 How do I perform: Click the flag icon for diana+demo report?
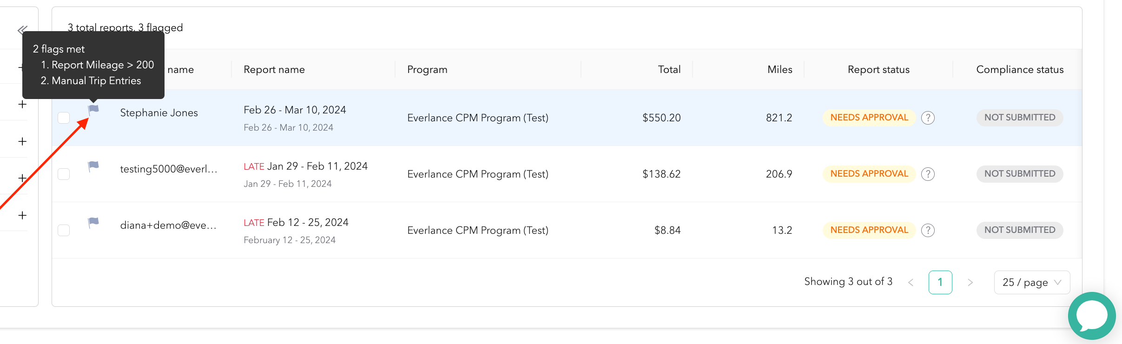tap(93, 223)
